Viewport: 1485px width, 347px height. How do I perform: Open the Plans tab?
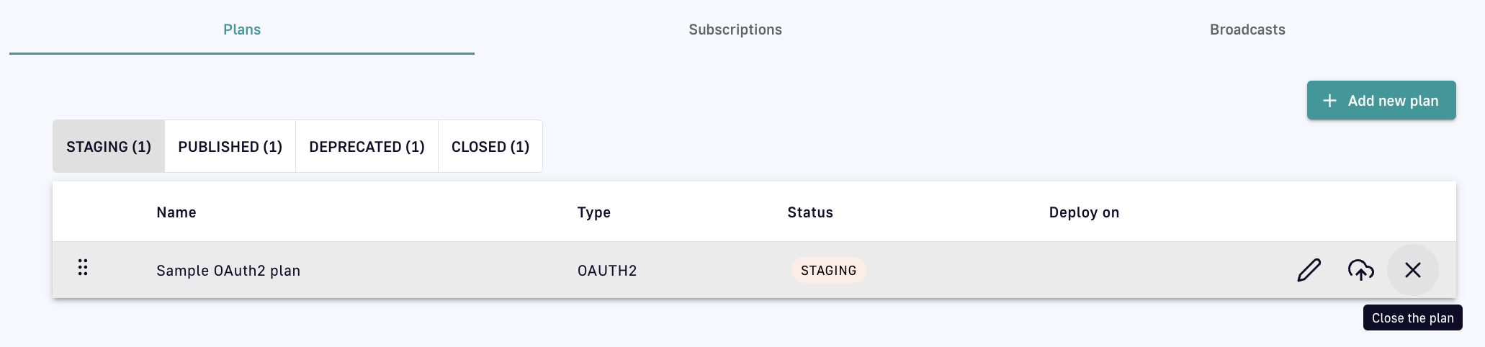pyautogui.click(x=242, y=30)
